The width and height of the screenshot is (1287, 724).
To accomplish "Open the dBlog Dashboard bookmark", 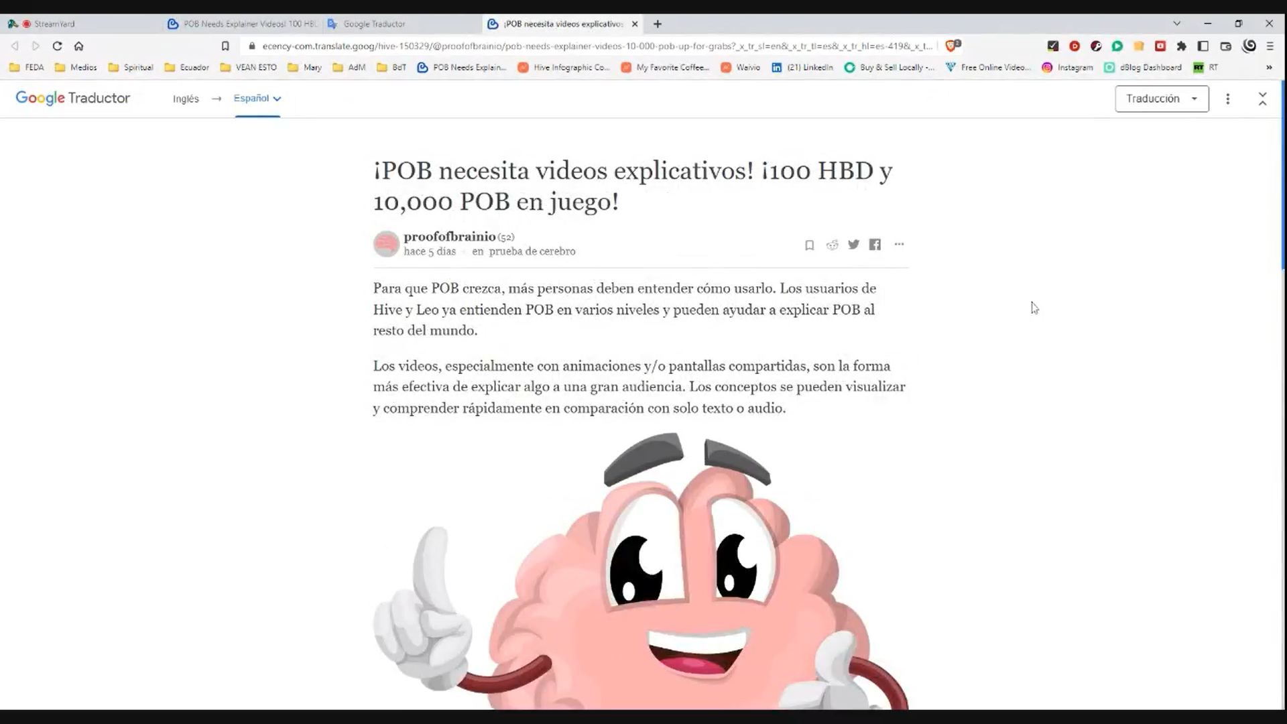I will 1143,67.
